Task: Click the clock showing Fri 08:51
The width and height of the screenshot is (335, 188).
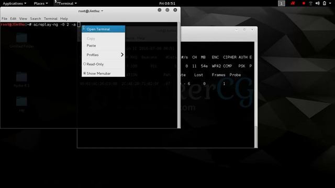Action: [x=167, y=4]
